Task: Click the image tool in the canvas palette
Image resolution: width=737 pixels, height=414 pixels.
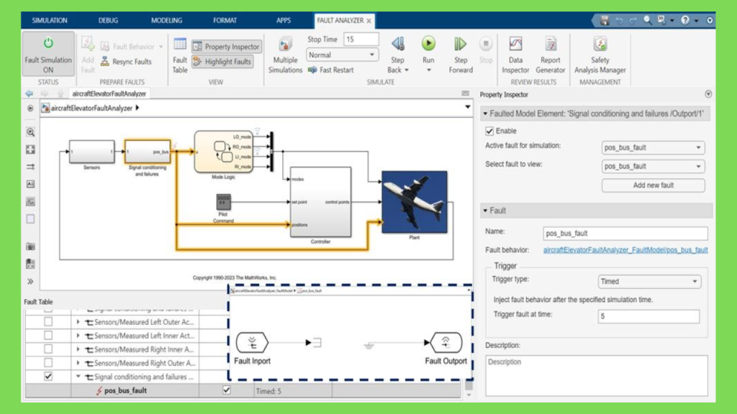Action: [30, 202]
